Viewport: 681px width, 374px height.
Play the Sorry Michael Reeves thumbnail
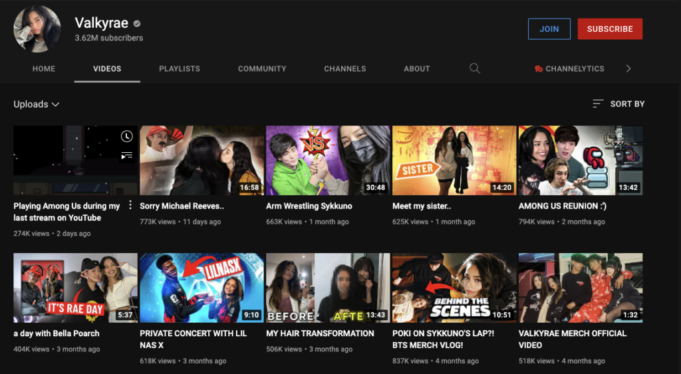pos(202,161)
